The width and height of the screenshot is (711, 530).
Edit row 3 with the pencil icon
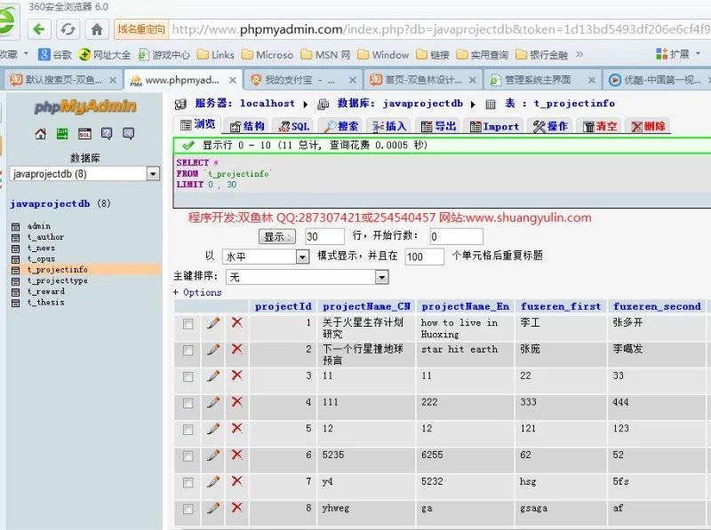click(213, 376)
